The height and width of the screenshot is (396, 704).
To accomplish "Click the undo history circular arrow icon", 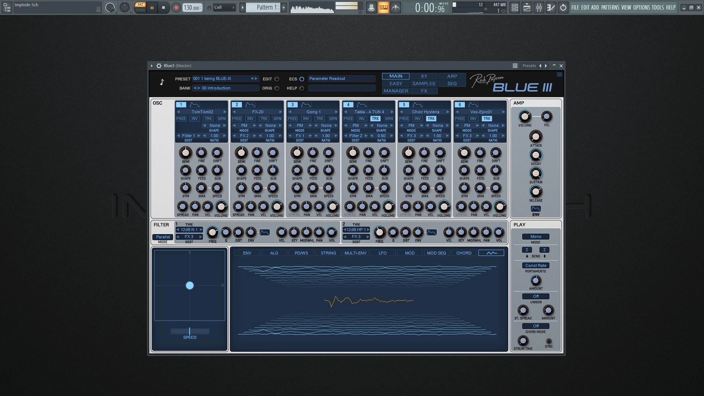I will click(x=563, y=7).
